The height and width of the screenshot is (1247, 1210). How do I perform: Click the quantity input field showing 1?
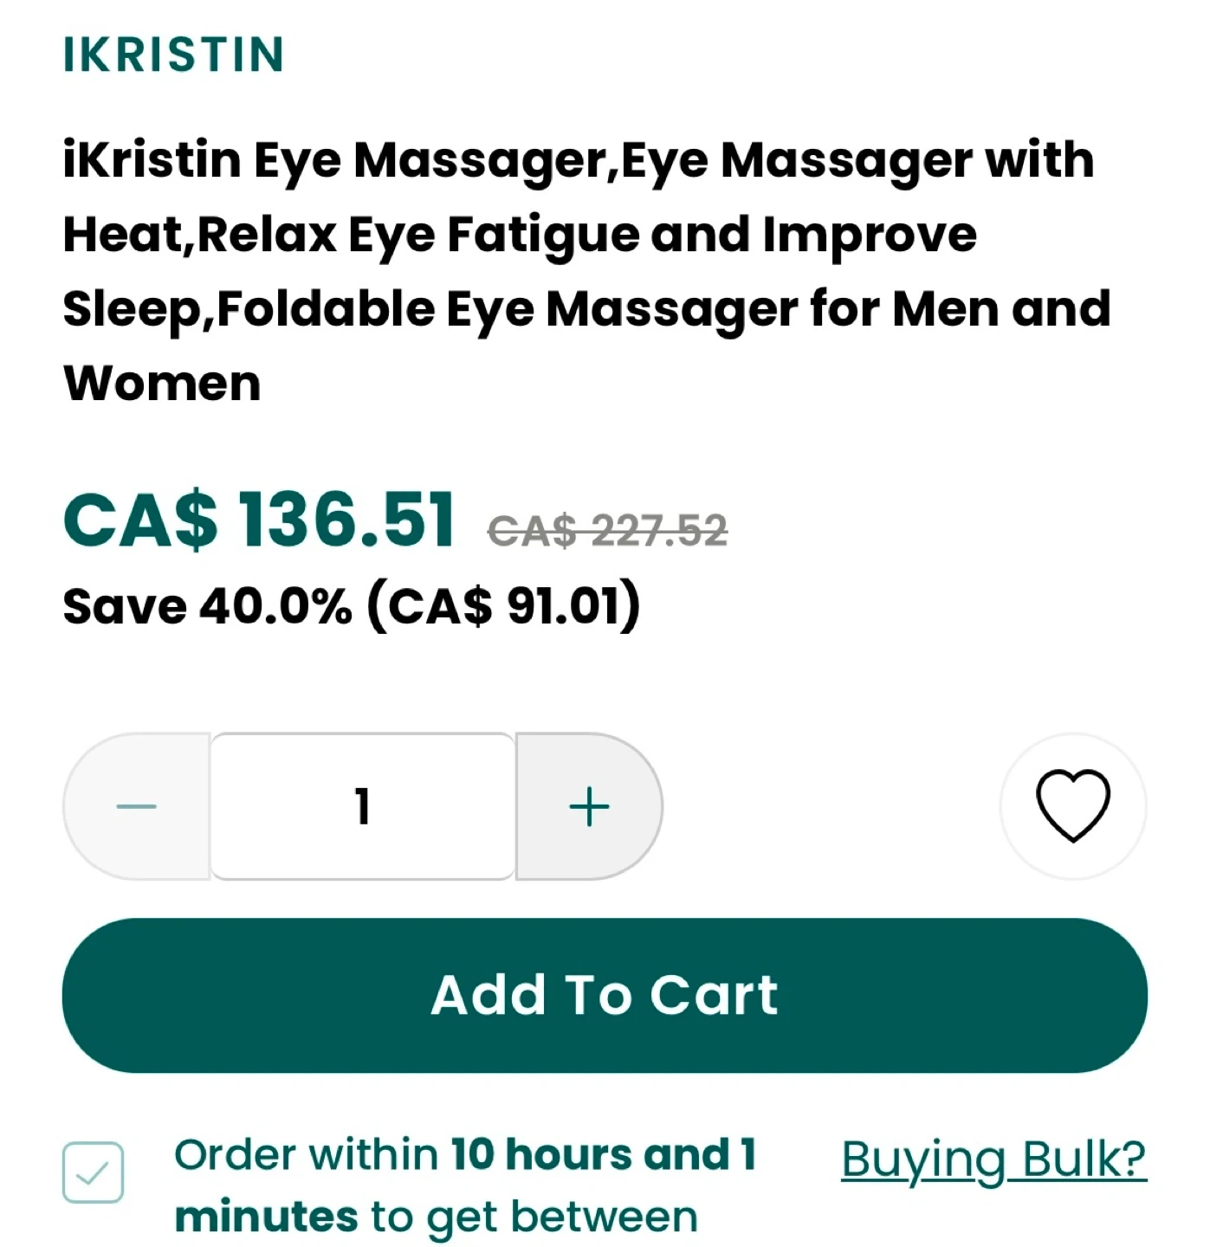[x=363, y=806]
